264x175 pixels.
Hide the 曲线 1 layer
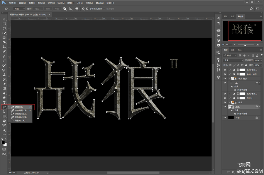pos(225,98)
